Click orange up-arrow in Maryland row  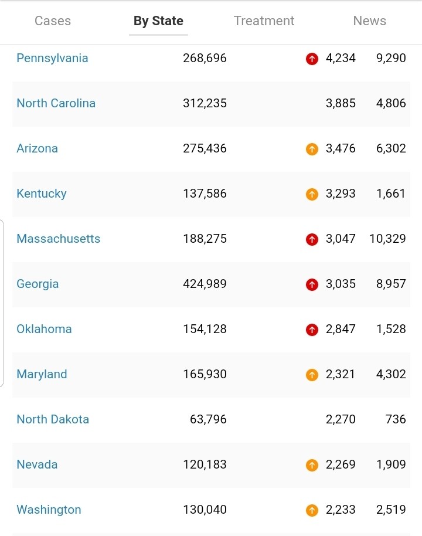pos(312,375)
